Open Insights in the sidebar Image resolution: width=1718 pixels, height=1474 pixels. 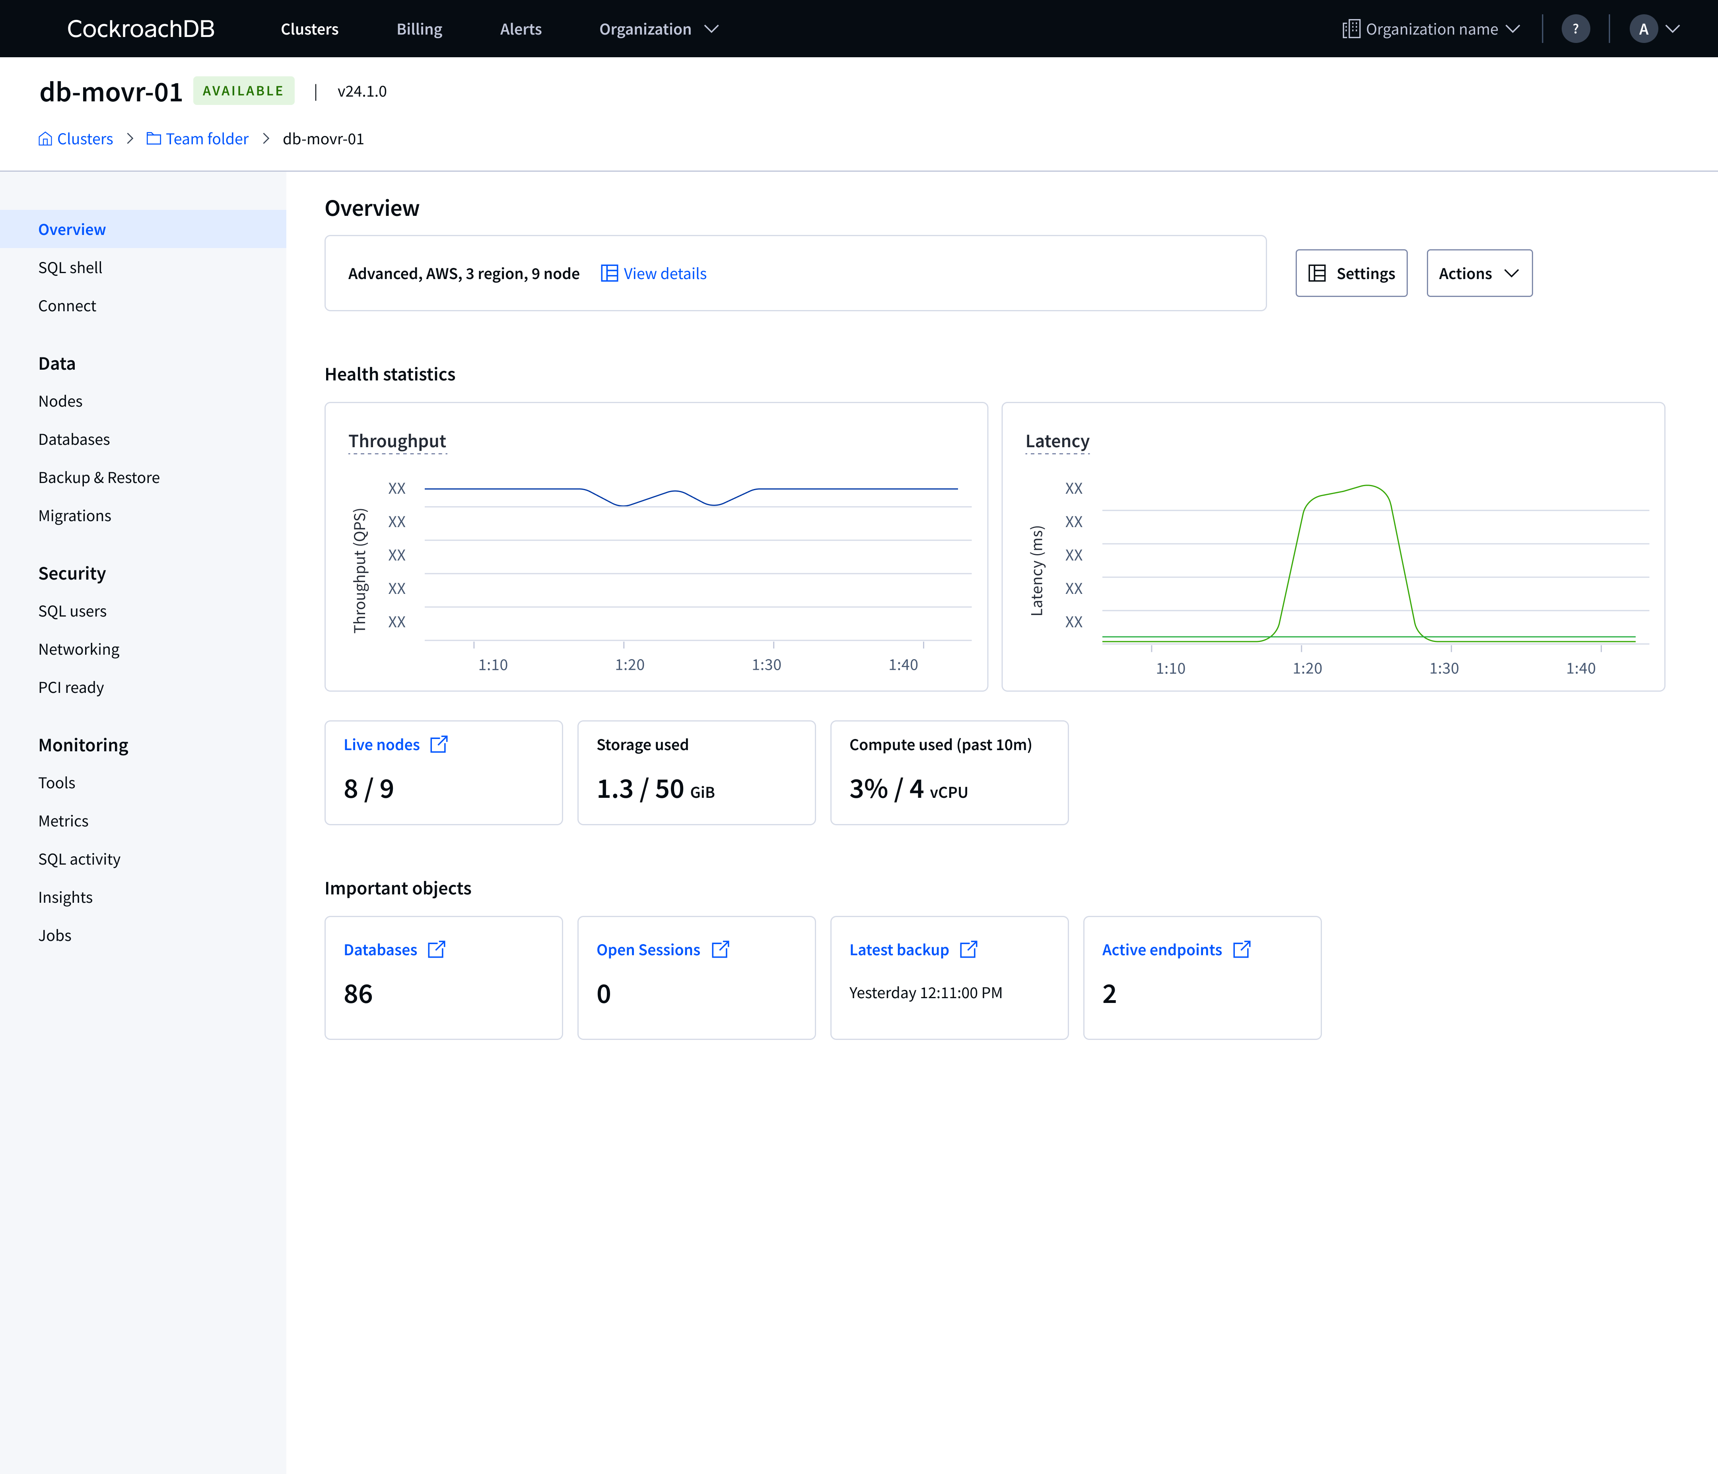tap(66, 897)
